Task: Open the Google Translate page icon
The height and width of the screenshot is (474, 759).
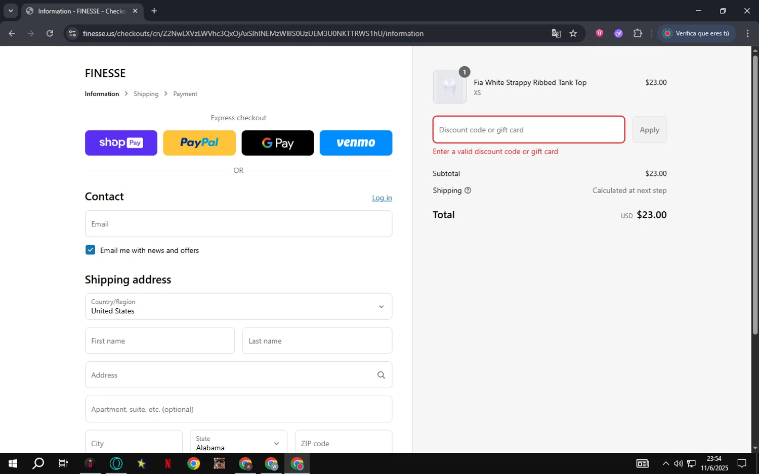Action: point(556,33)
